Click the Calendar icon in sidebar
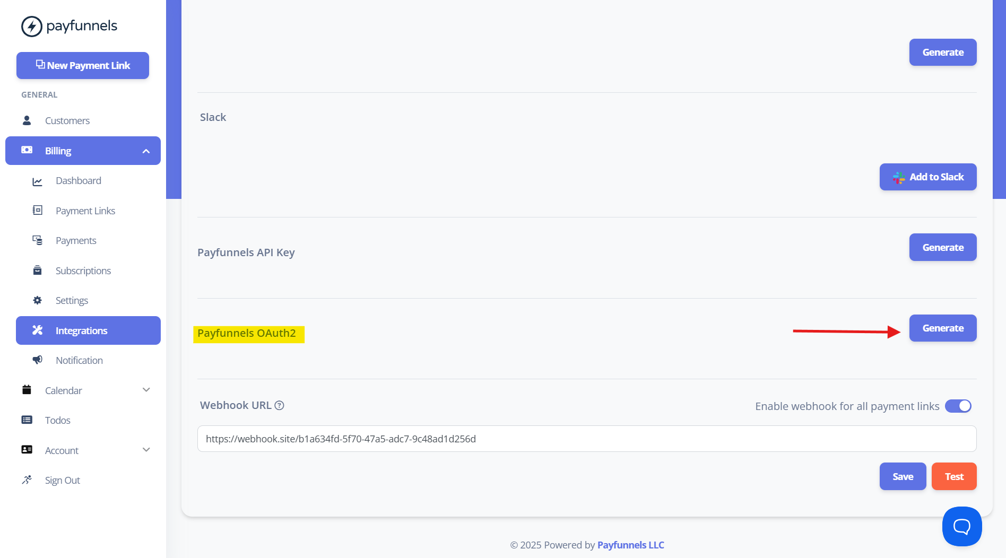Screen dimensions: 1006x558 (x=27, y=390)
